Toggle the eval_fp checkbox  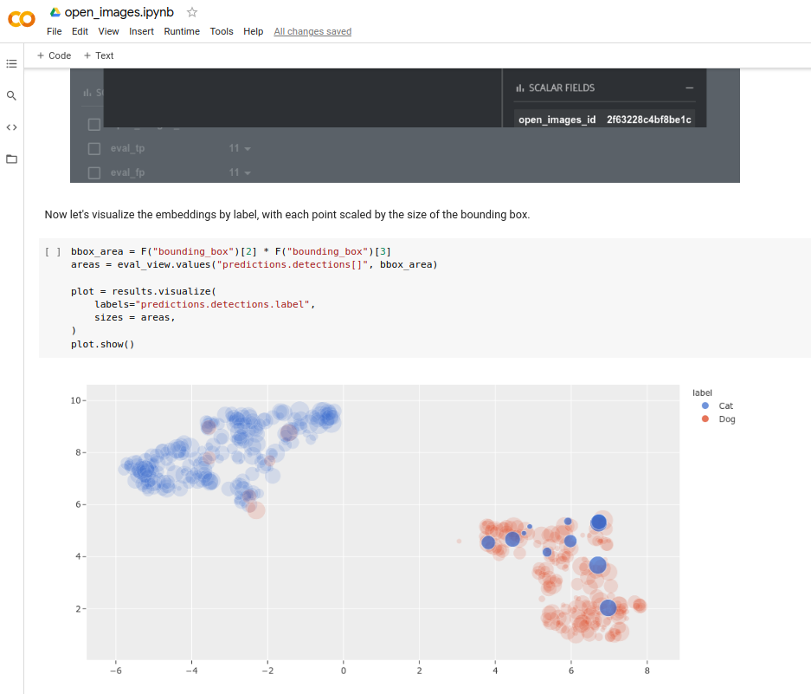tap(95, 172)
